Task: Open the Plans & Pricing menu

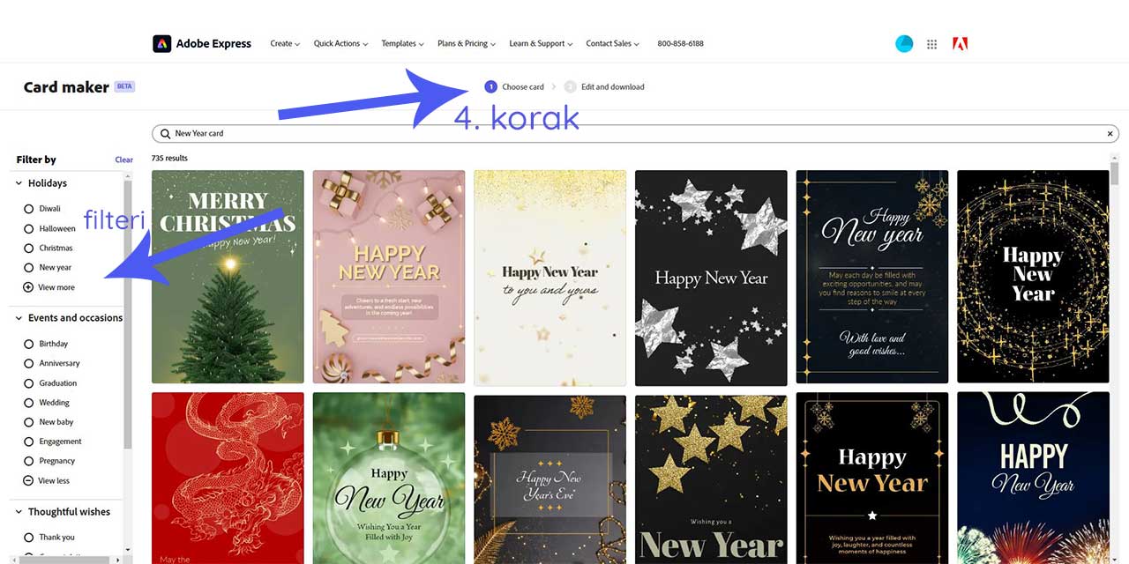Action: [x=467, y=43]
